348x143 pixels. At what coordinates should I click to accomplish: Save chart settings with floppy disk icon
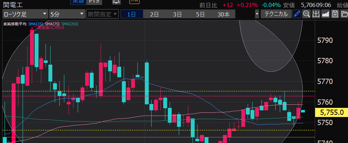click(335, 14)
